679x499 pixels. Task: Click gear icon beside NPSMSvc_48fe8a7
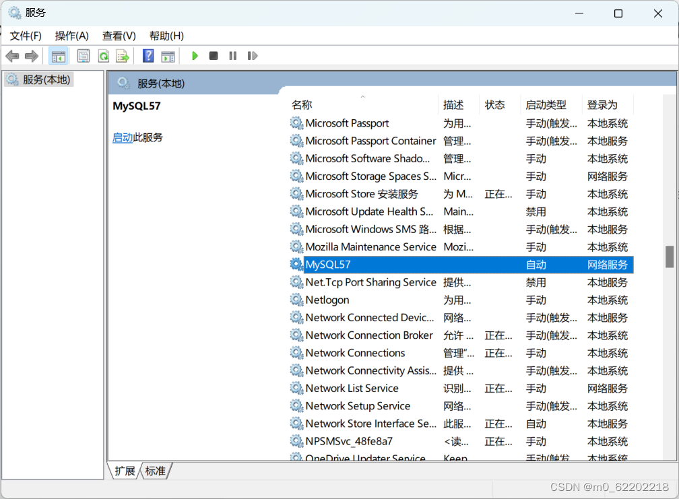[x=296, y=441]
